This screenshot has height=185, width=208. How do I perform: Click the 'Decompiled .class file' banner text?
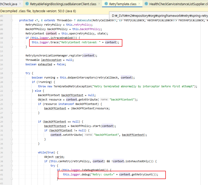coord(38,11)
